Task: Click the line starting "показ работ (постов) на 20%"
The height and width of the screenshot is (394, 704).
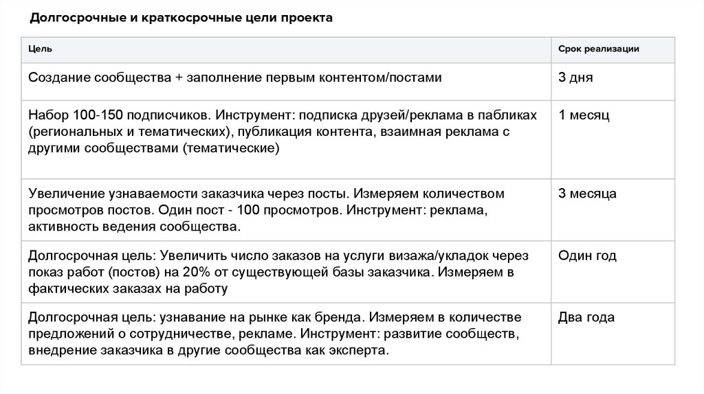Action: (272, 273)
